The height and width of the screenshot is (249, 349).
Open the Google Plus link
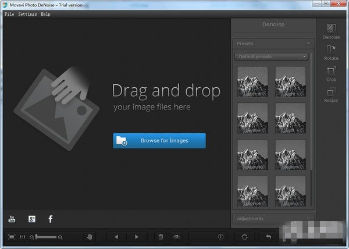click(32, 219)
